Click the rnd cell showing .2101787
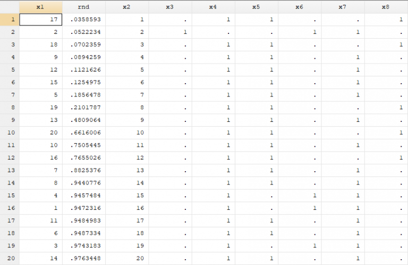 click(x=83, y=108)
